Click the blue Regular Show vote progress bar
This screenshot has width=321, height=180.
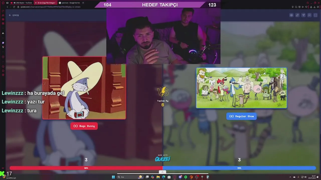[239, 168]
